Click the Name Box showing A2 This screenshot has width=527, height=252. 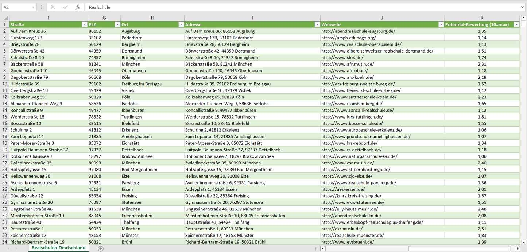[x=16, y=7]
